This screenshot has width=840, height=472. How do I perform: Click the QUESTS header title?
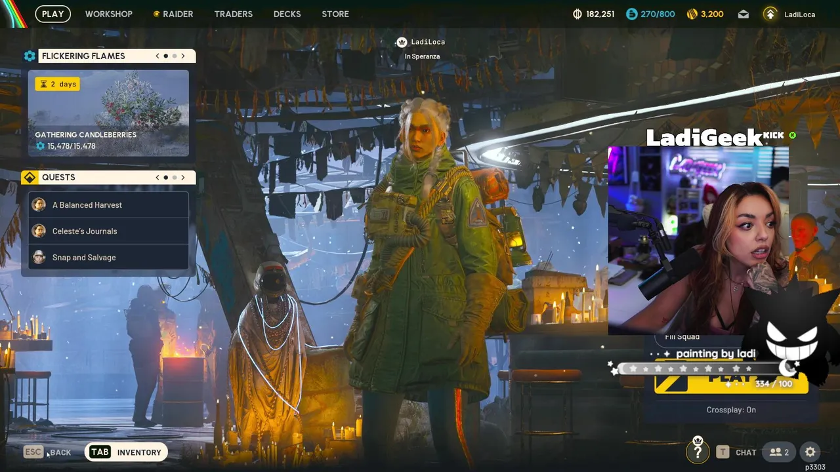point(58,178)
